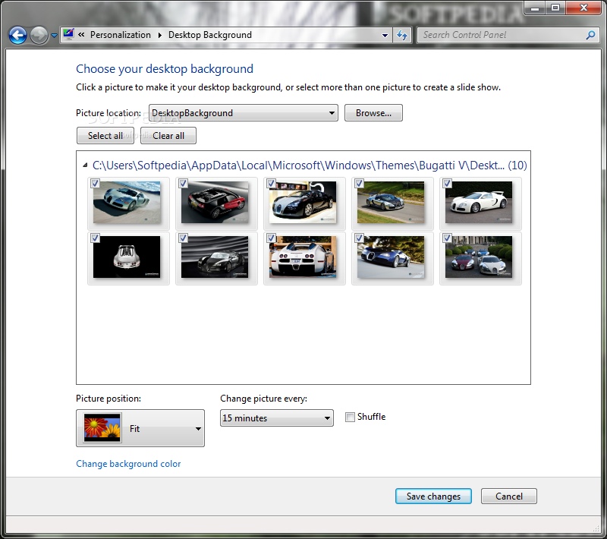
Task: Uncheck the chrome Bugatti on road picture
Action: coord(359,183)
